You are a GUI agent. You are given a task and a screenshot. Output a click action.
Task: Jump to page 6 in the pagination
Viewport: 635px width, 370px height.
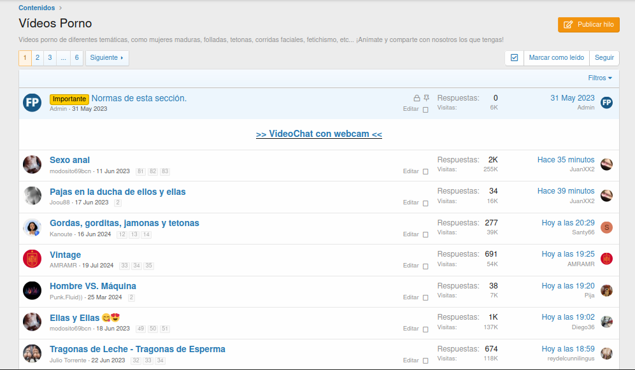76,58
